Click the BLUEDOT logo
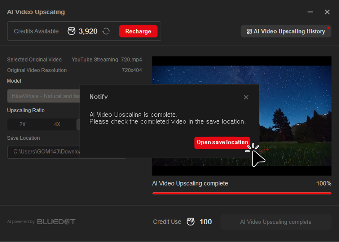339x242 pixels. (56, 221)
